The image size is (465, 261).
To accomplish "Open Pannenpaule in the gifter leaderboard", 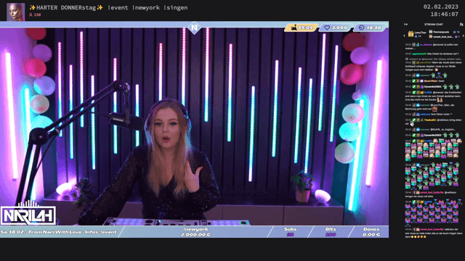I will [441, 32].
